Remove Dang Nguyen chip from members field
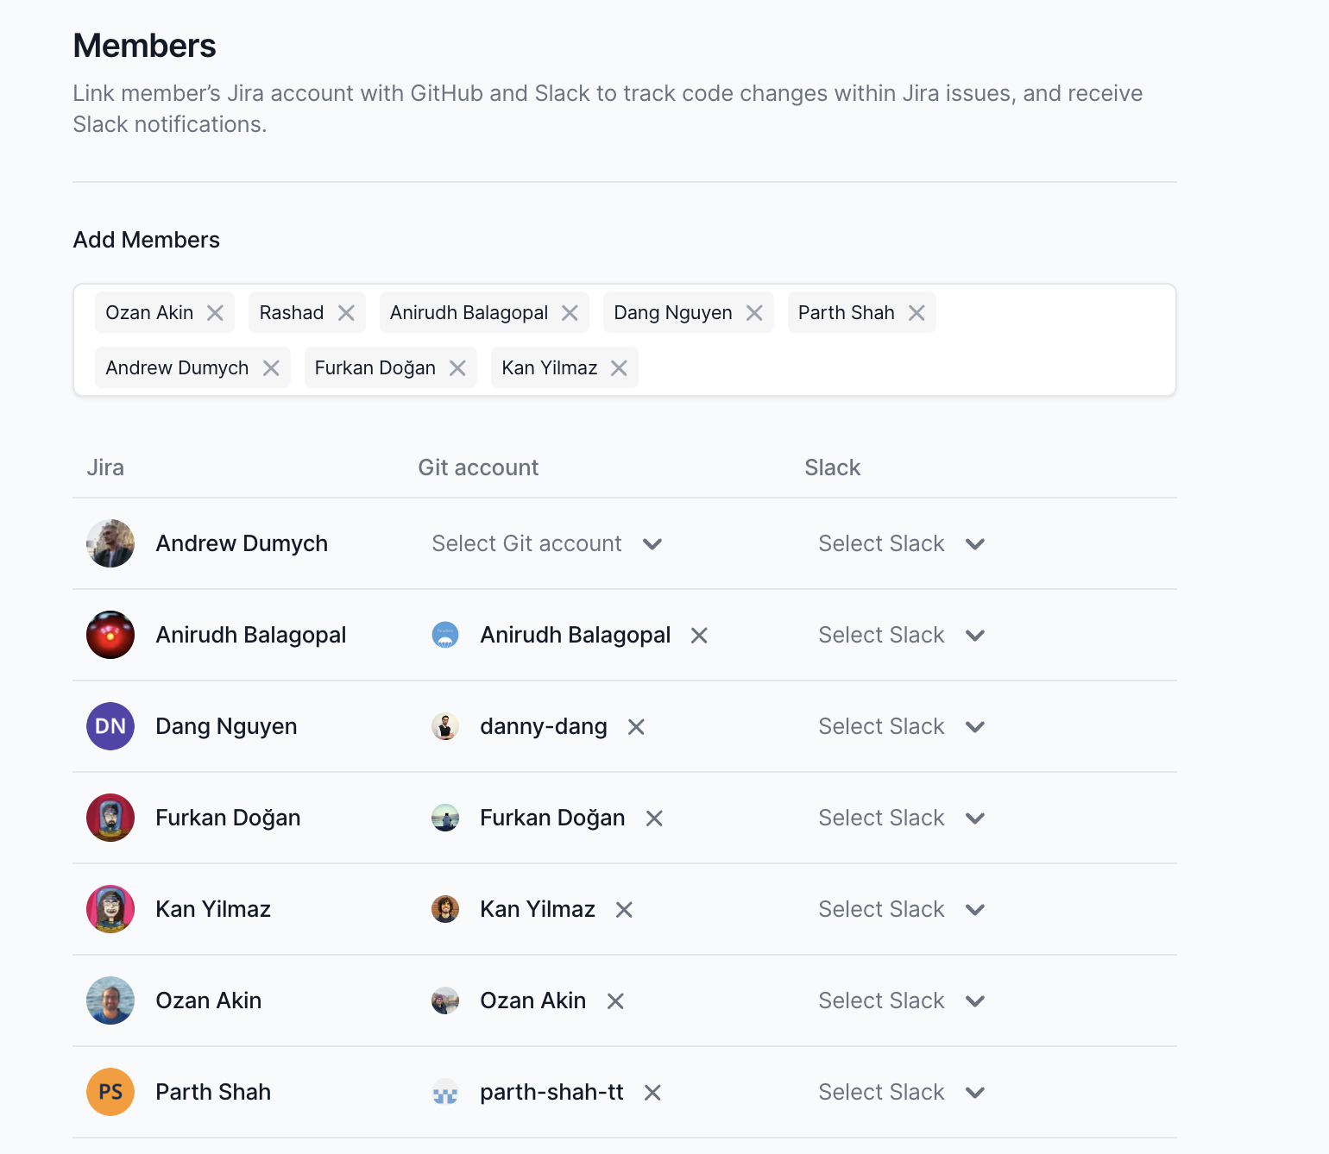 754,313
